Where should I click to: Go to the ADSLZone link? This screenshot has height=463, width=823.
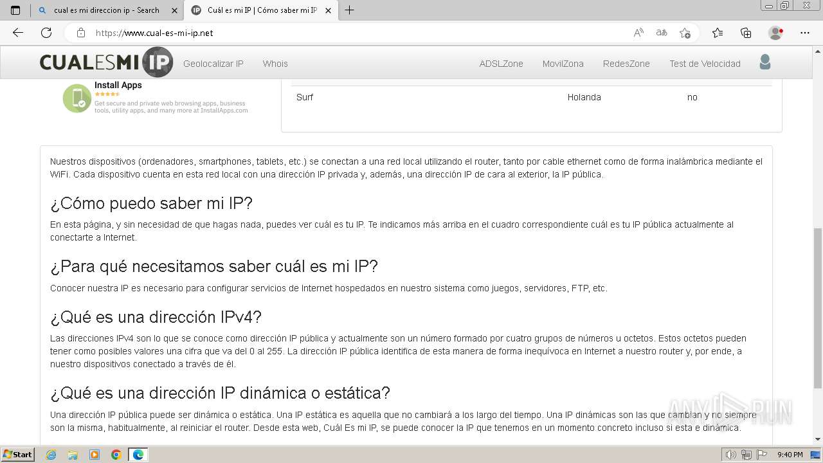pyautogui.click(x=502, y=64)
